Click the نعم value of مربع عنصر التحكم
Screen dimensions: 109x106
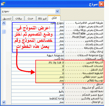[x=38, y=95]
